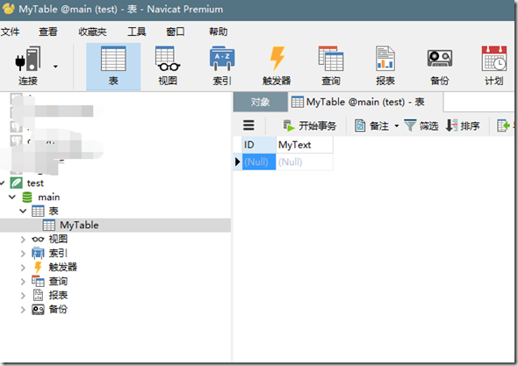
Task: Open the 工具 tools menu
Action: [137, 32]
